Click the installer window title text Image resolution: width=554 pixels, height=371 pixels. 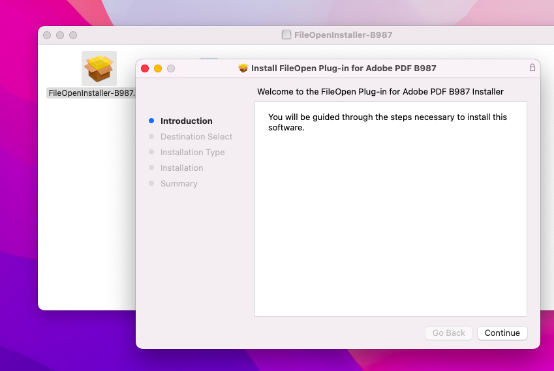pyautogui.click(x=343, y=68)
